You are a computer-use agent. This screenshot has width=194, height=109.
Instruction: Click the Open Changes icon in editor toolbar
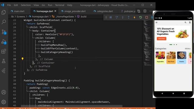click(139, 11)
